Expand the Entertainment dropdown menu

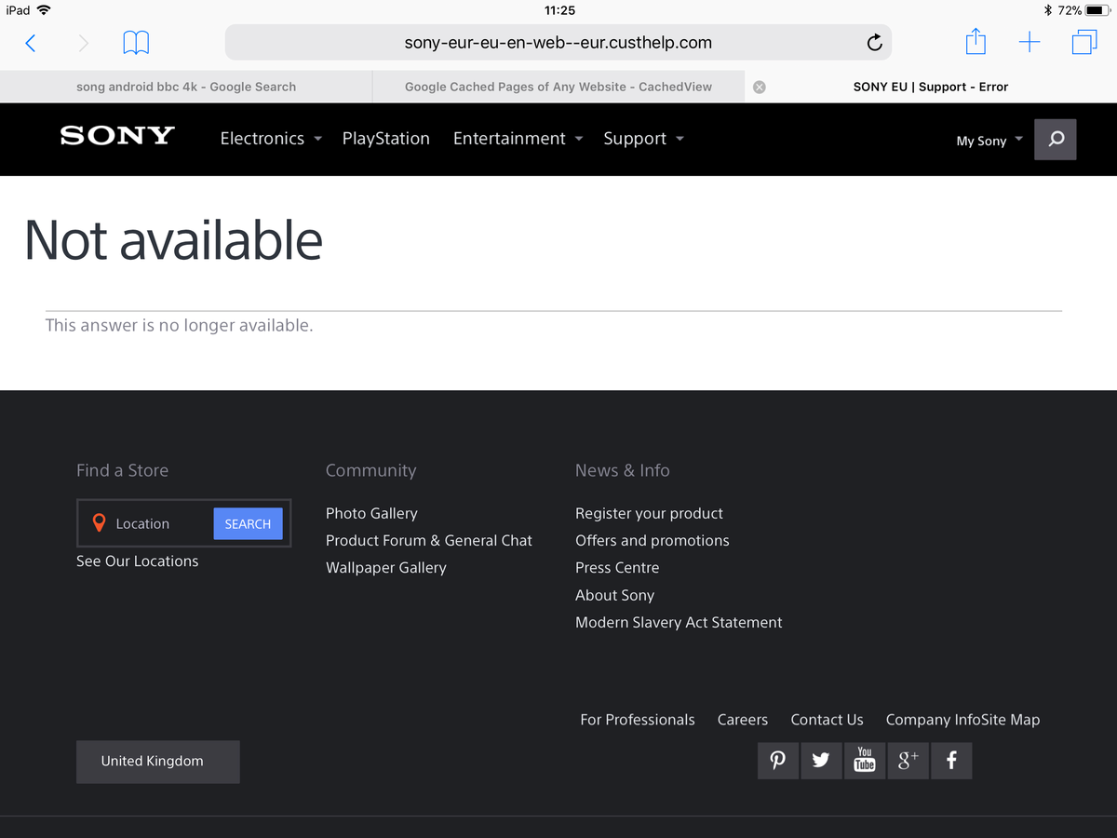tap(518, 139)
